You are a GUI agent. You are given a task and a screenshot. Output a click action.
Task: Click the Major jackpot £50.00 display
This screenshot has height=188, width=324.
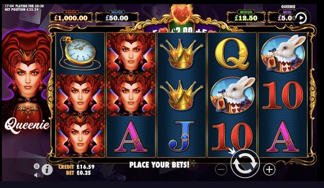[117, 17]
